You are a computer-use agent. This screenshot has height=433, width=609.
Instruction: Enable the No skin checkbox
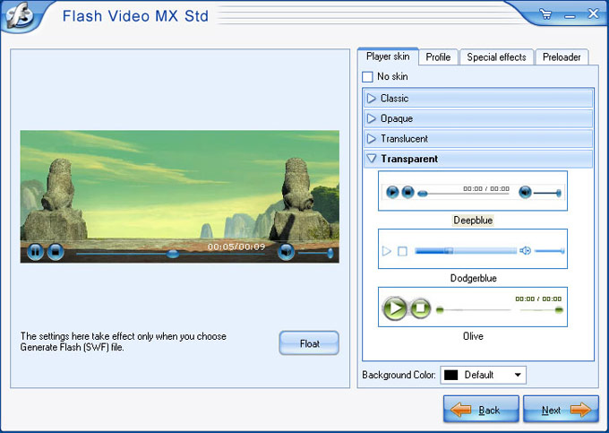(367, 76)
